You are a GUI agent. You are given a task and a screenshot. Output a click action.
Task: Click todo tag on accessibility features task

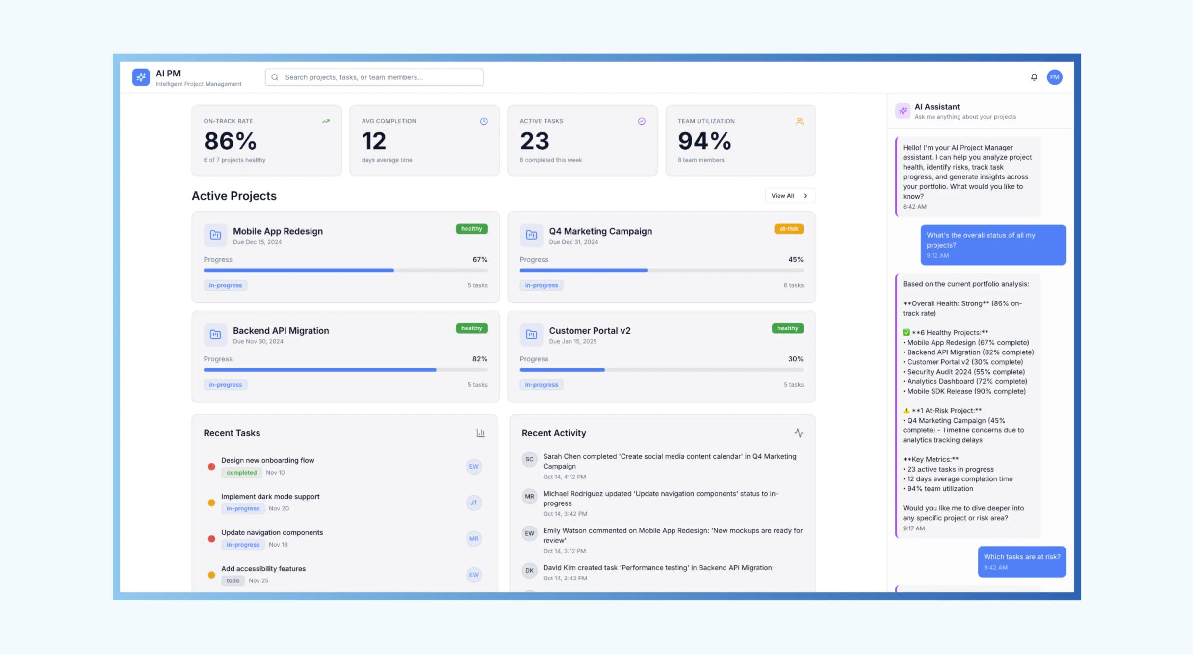233,580
